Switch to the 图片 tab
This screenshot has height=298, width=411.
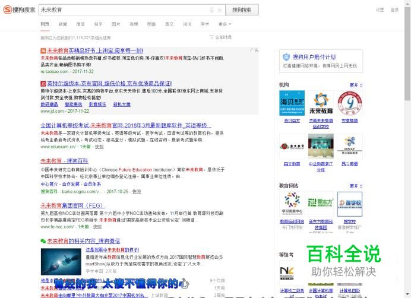[x=116, y=24]
